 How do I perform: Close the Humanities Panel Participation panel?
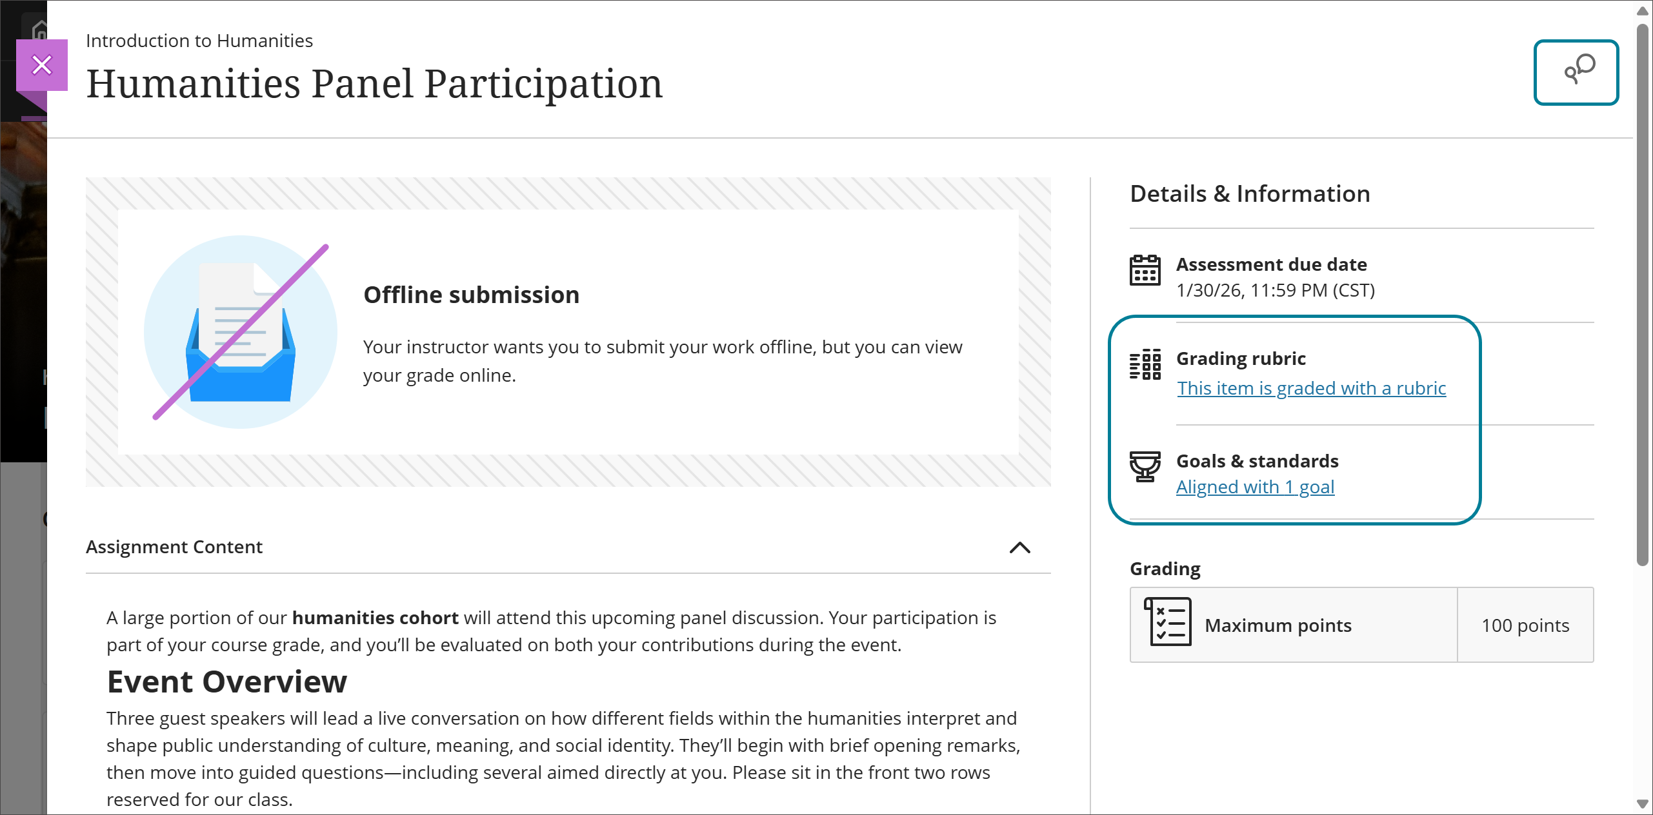(42, 64)
